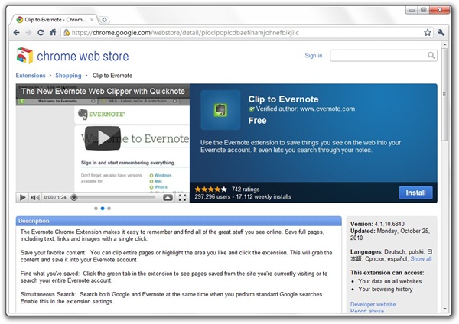Click the 297,296 users statistics text
The height and width of the screenshot is (324, 459).
(x=213, y=197)
